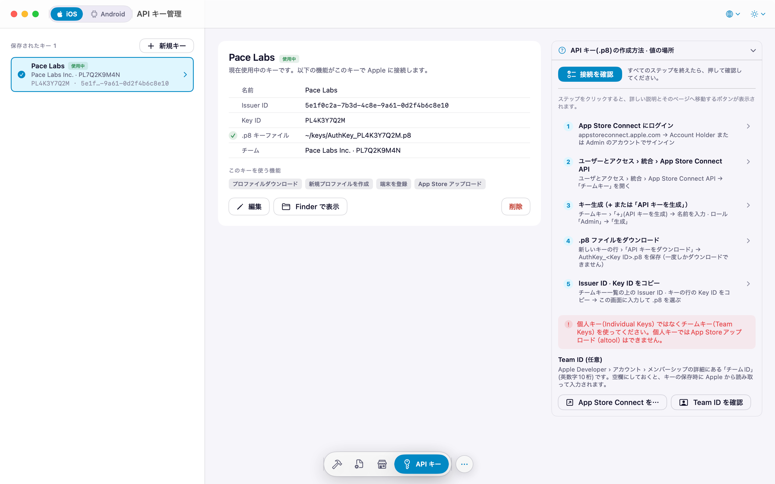The width and height of the screenshot is (775, 484).
Task: Click the red 削除 delete button
Action: [x=516, y=207]
